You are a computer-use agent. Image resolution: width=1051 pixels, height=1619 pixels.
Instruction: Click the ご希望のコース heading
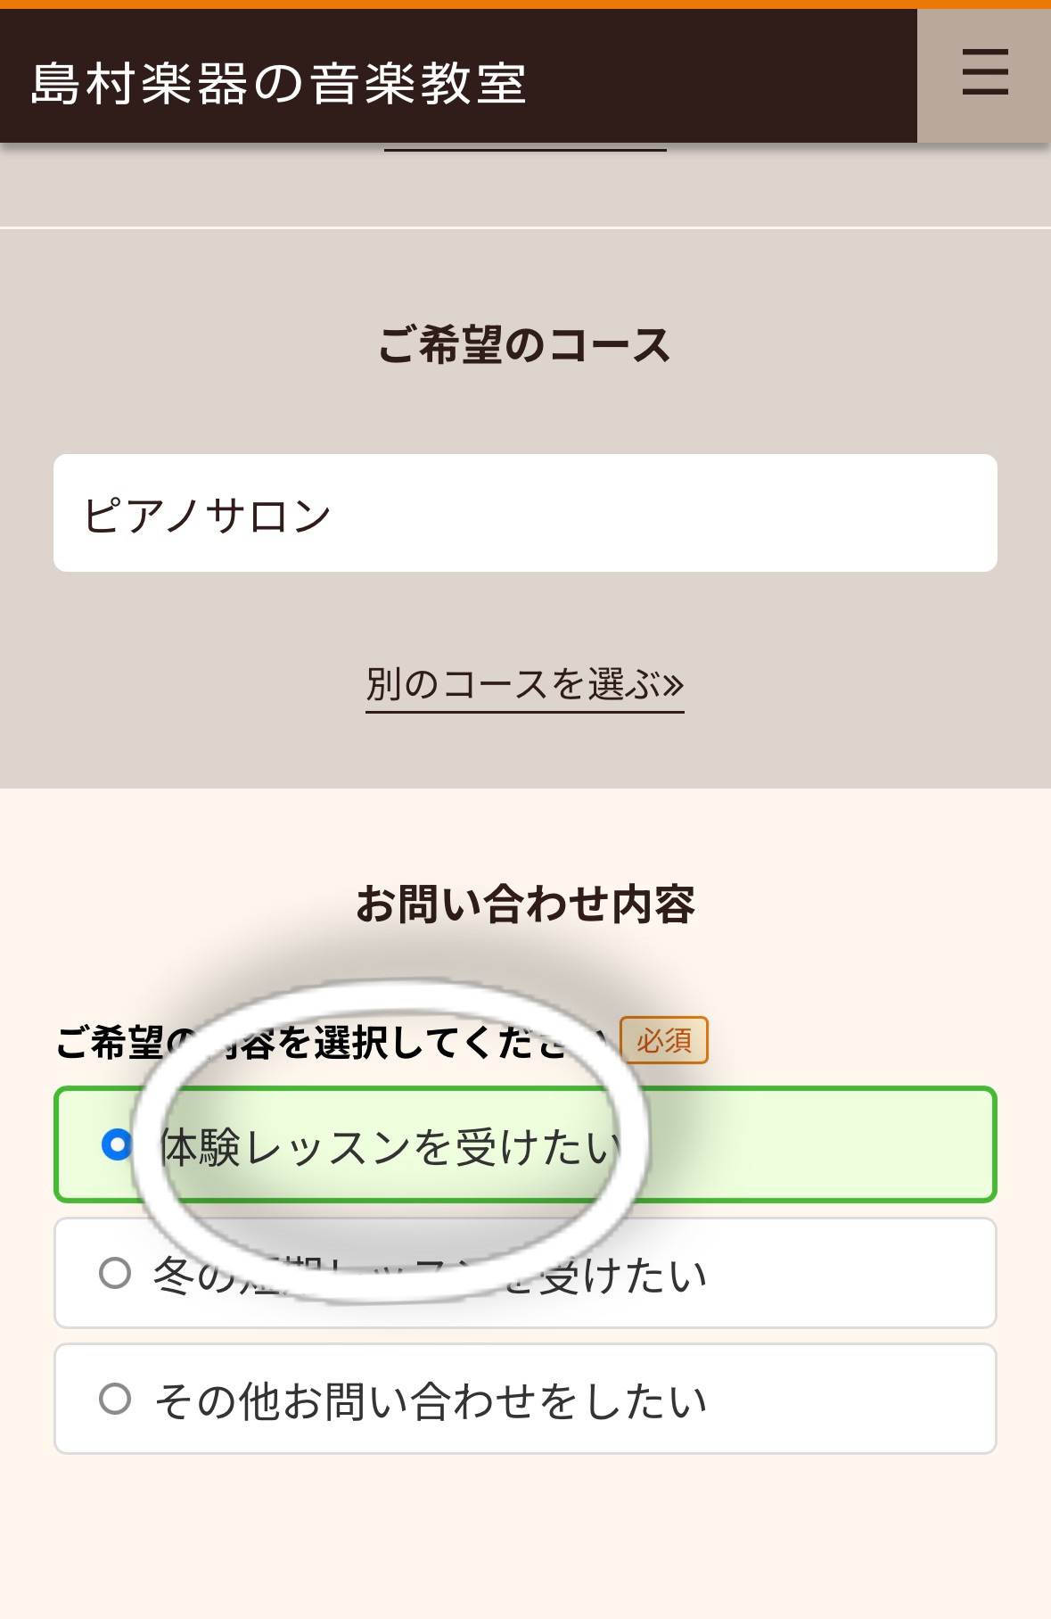524,345
